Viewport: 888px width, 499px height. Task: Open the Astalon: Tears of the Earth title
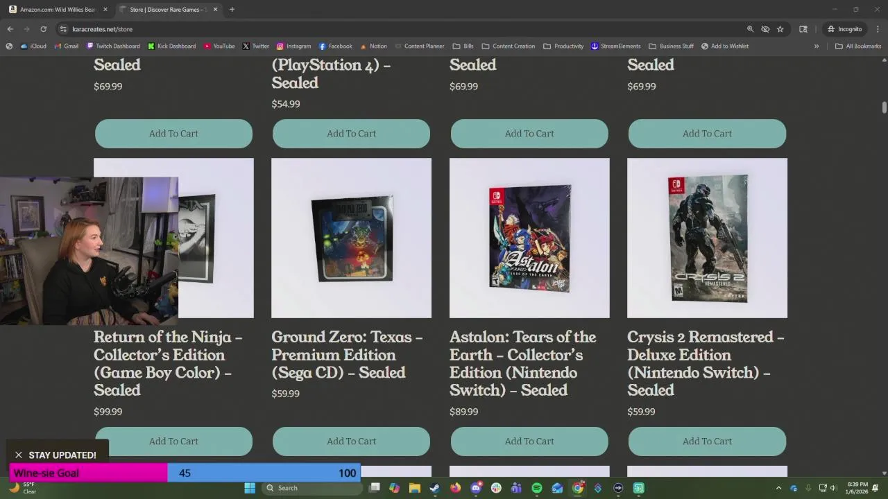coord(522,363)
